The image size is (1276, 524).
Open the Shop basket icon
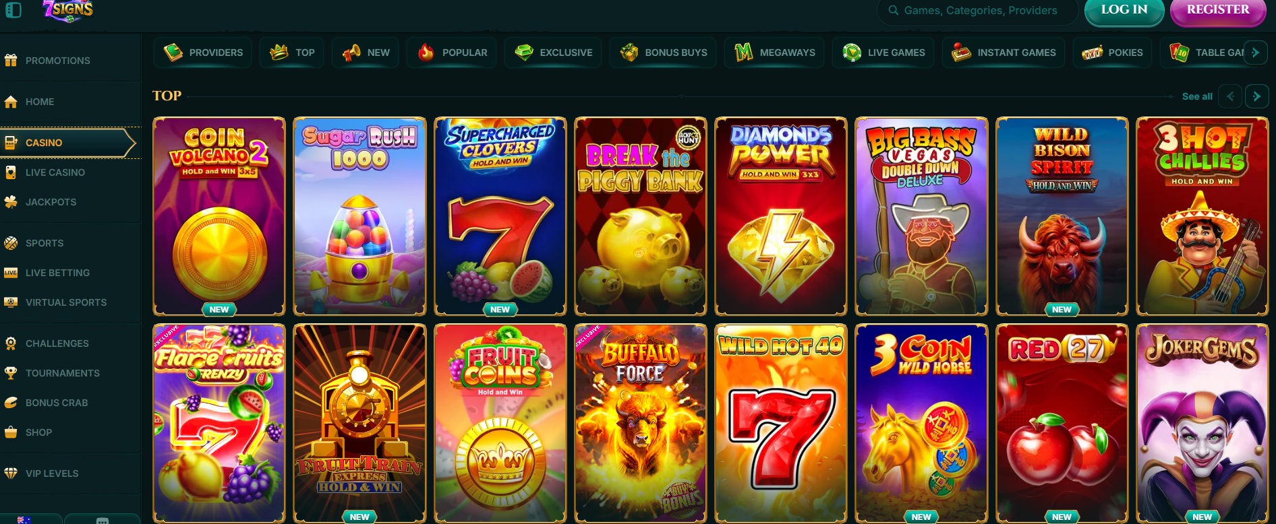pyautogui.click(x=11, y=432)
